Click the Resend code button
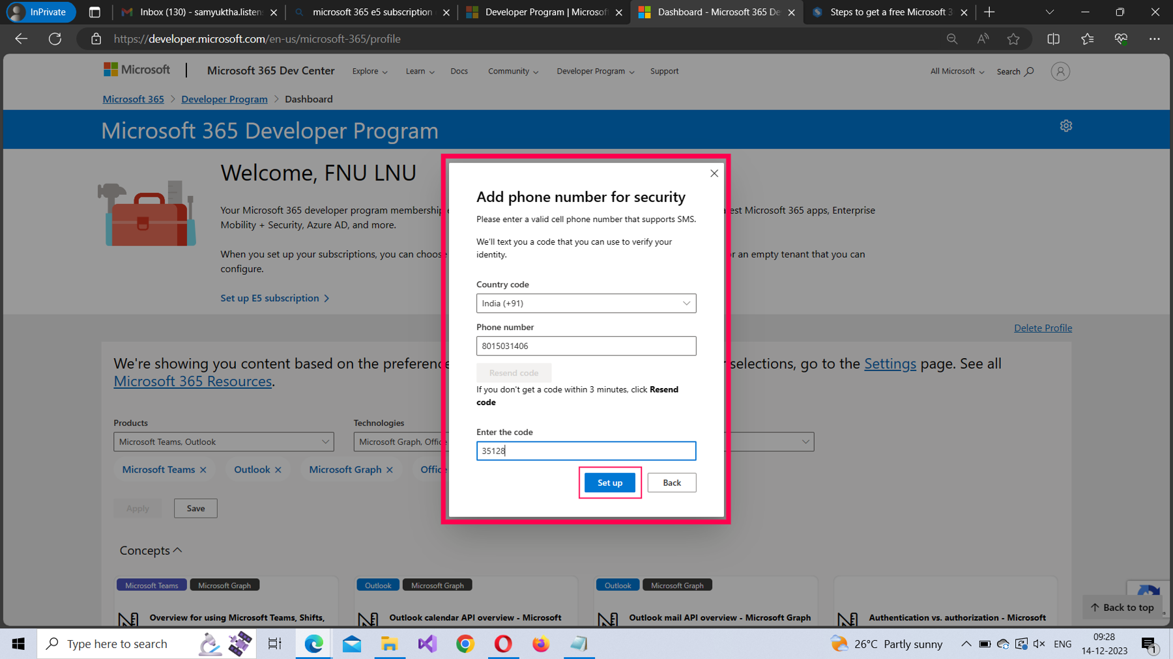 [514, 372]
